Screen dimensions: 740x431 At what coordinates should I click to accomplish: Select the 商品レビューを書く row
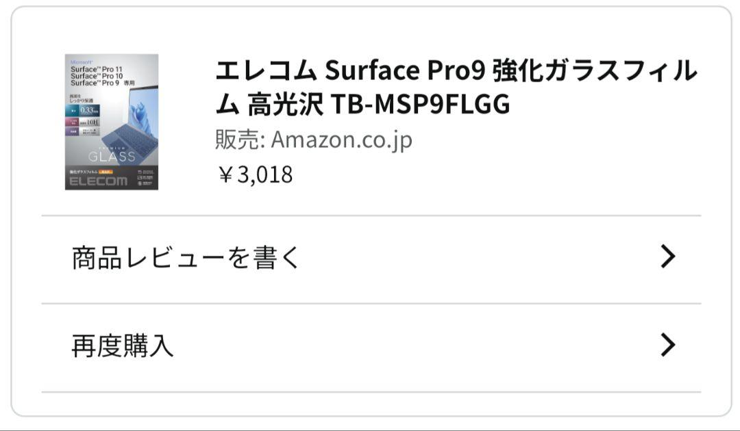[371, 259]
